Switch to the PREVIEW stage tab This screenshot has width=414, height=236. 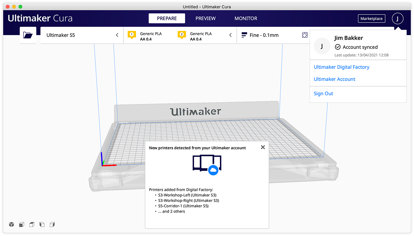click(x=205, y=18)
